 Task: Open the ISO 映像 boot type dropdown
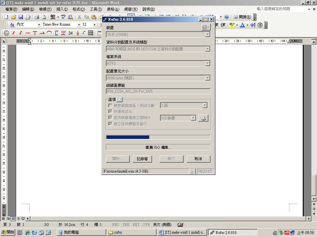(193, 118)
